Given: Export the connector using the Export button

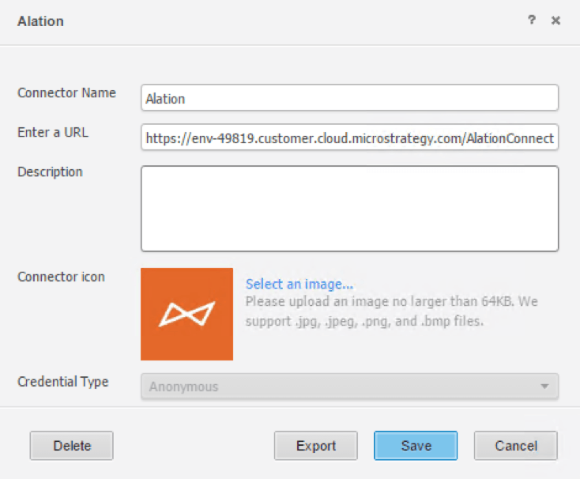Looking at the screenshot, I should click(x=316, y=446).
